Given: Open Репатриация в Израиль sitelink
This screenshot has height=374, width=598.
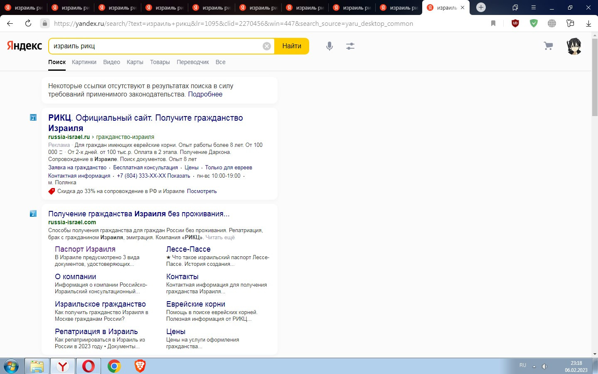Looking at the screenshot, I should pos(96,332).
